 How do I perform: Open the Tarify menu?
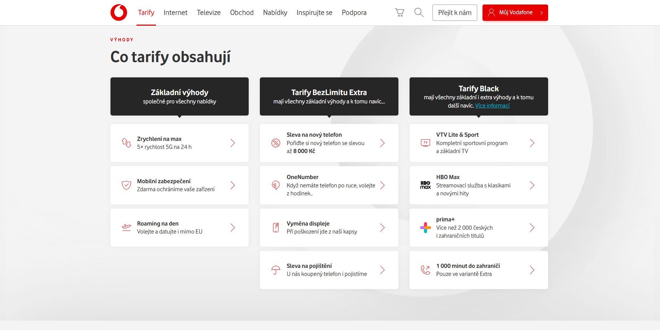(x=146, y=12)
